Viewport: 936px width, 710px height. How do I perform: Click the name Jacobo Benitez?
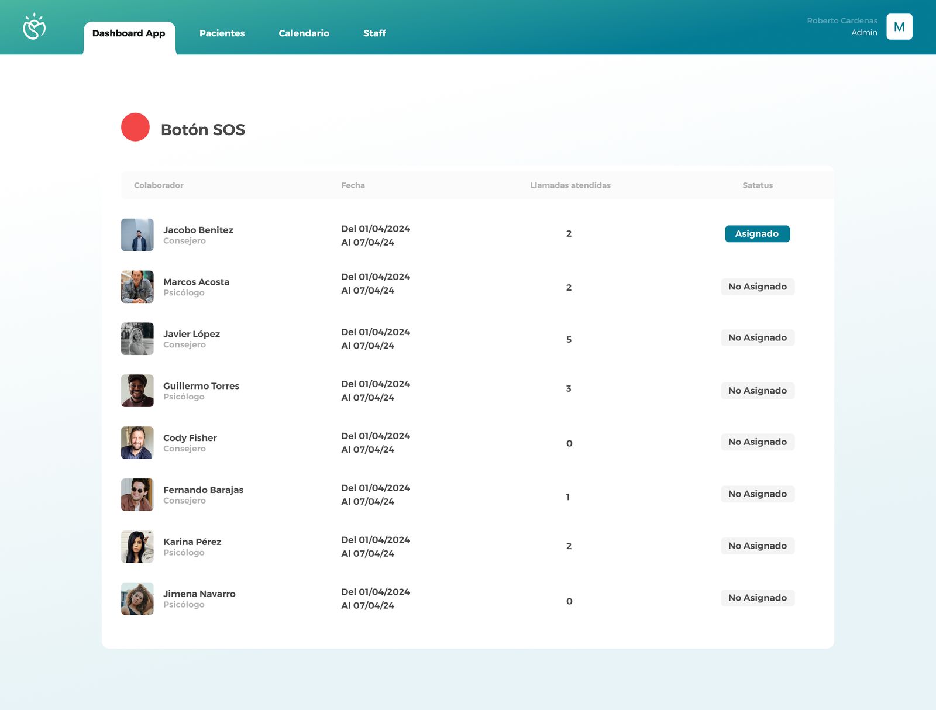[198, 230]
